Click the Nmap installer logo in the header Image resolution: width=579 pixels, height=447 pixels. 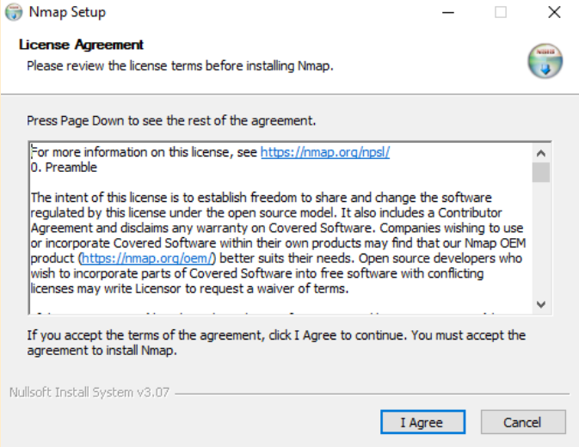545,61
